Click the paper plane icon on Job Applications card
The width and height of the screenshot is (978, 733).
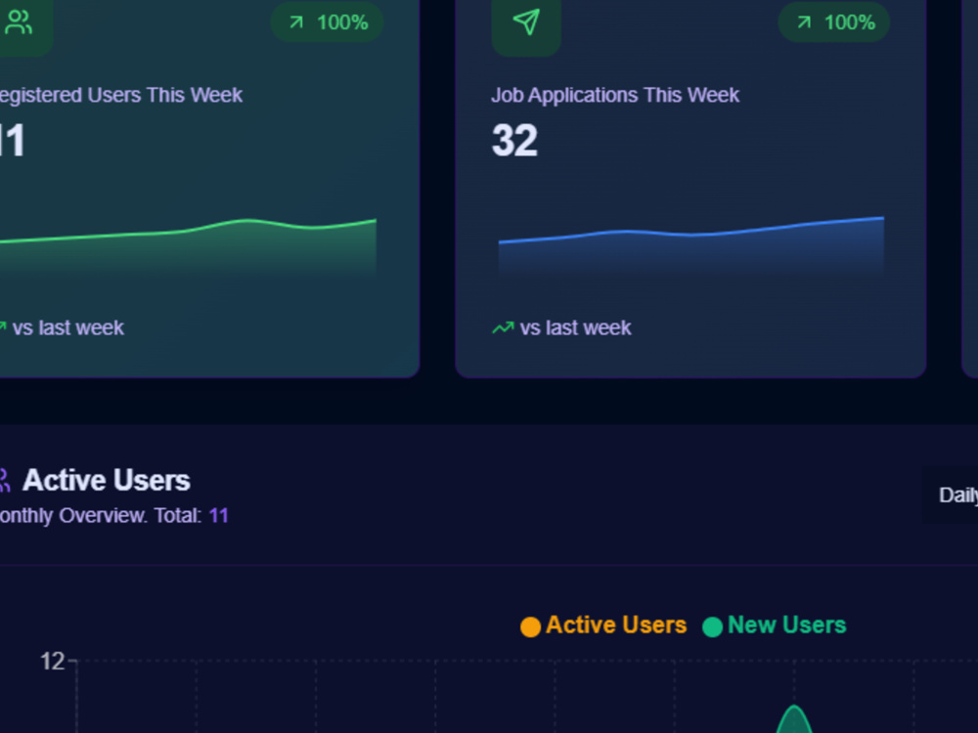point(526,22)
